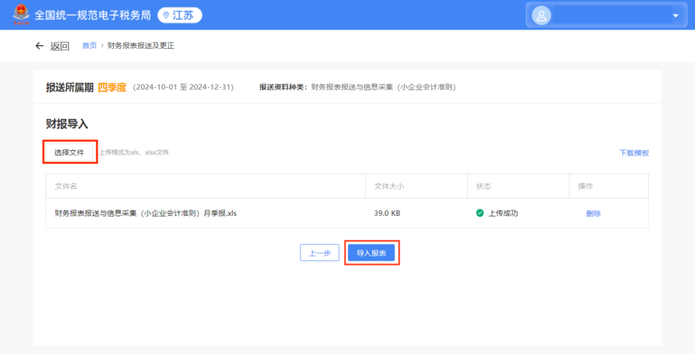This screenshot has height=354, width=695.
Task: Click the date range 2024-10-01 至 2024-12-31
Action: tap(183, 87)
